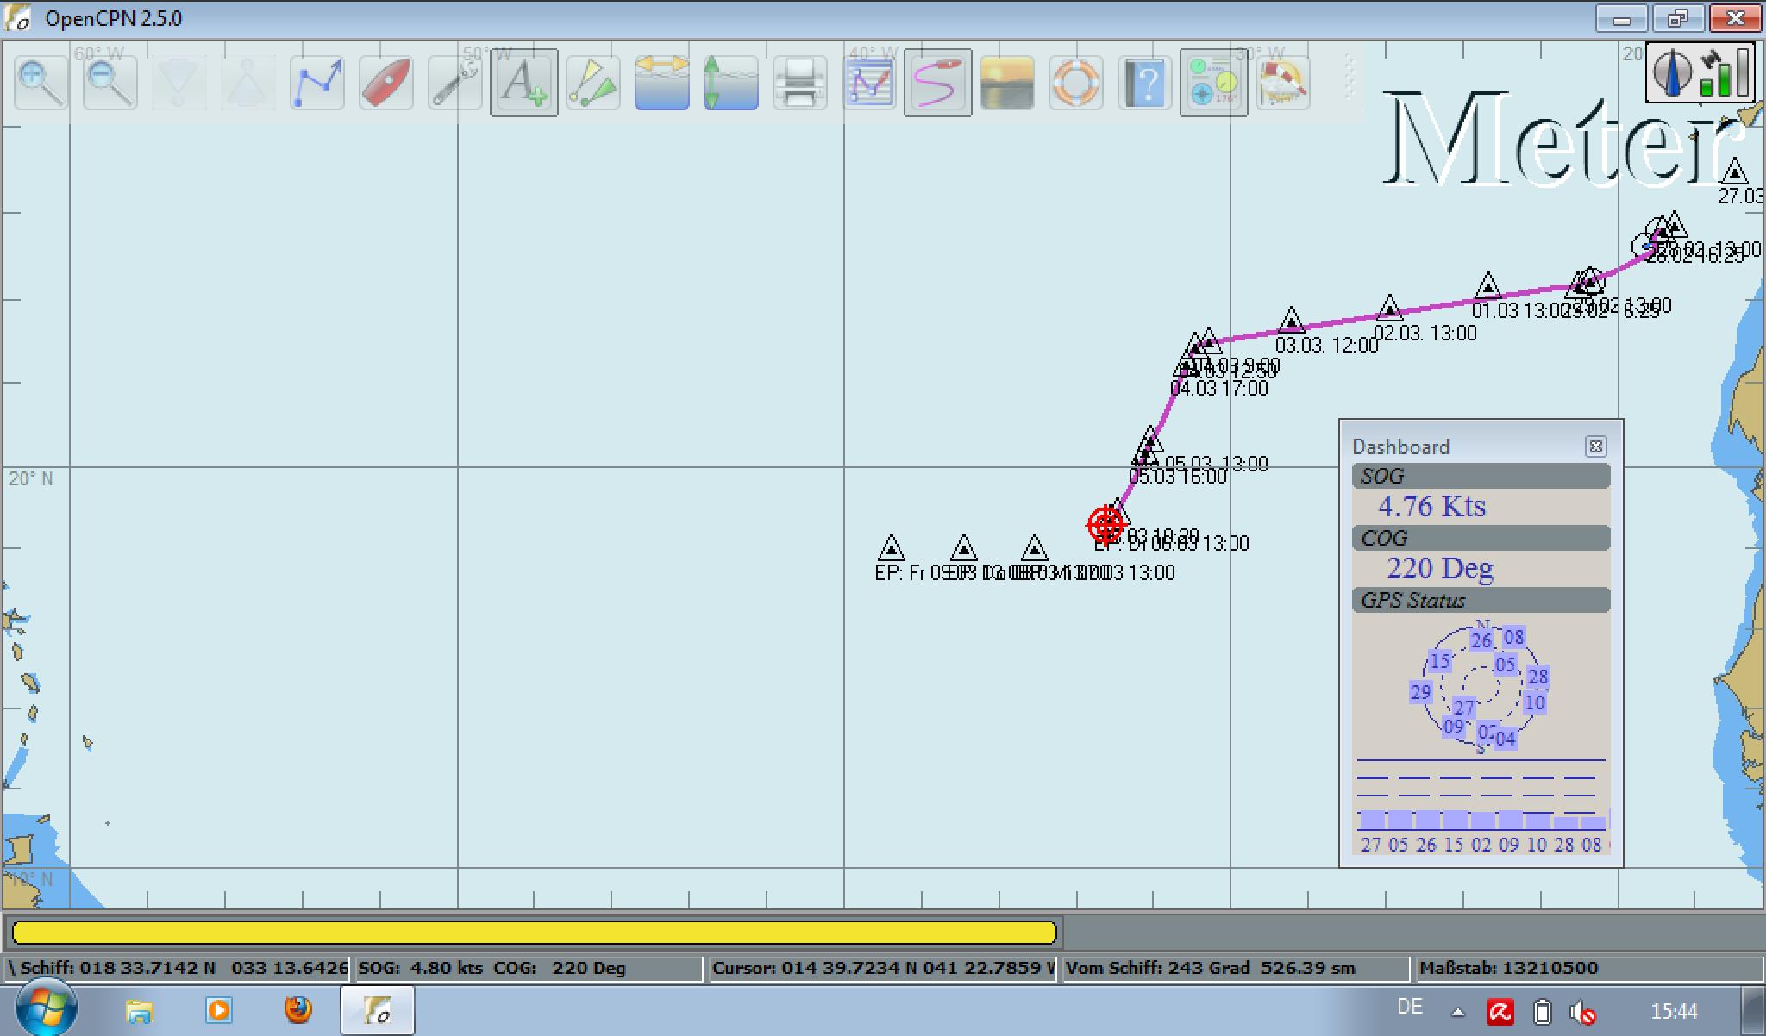Switch to OpenCPN taskbar button

[378, 1010]
